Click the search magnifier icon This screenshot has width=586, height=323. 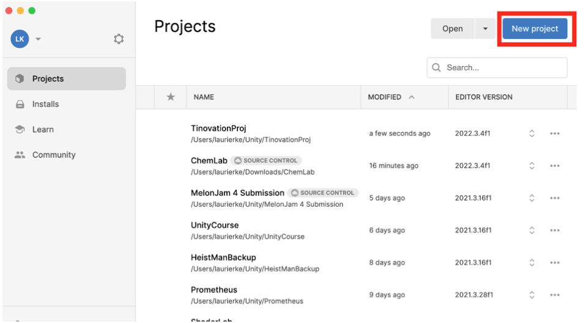click(436, 68)
